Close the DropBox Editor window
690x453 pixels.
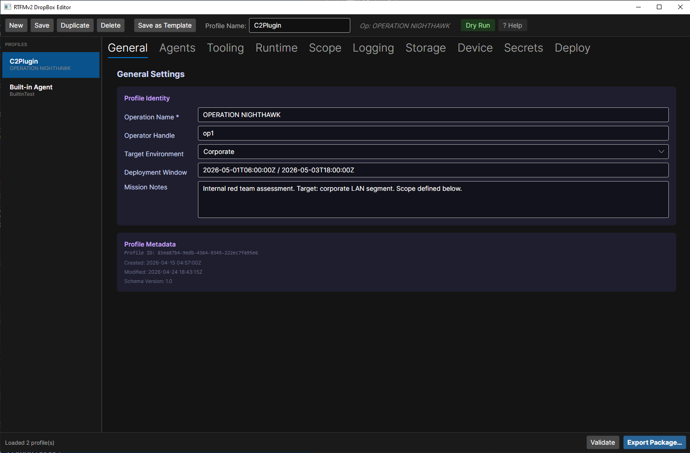click(680, 7)
